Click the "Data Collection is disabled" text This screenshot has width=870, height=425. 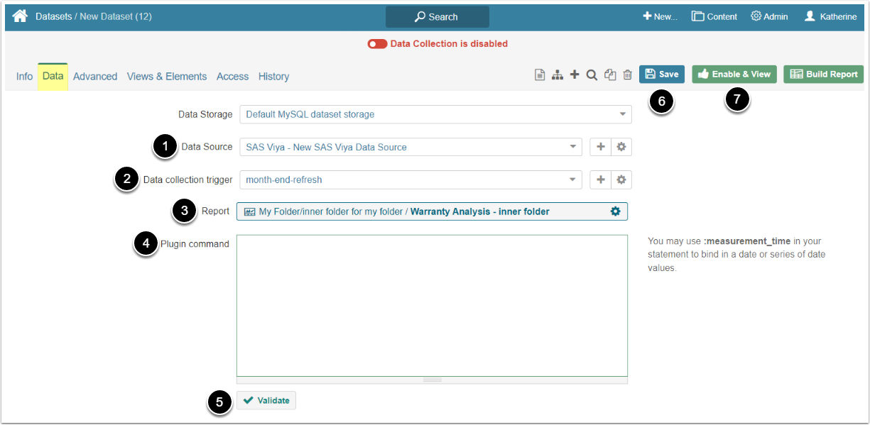coord(449,44)
